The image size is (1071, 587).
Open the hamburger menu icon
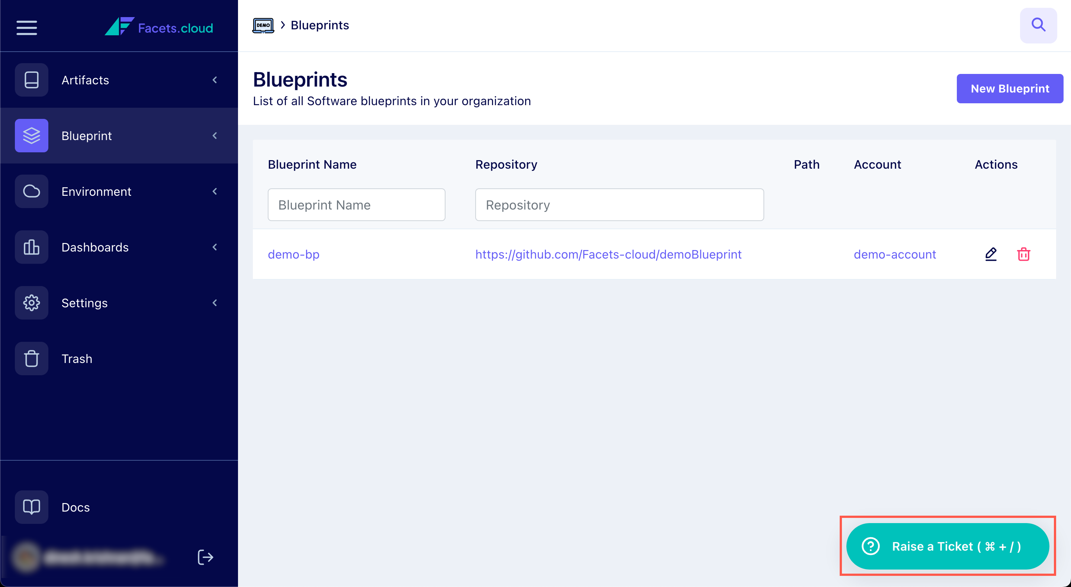[x=27, y=28]
